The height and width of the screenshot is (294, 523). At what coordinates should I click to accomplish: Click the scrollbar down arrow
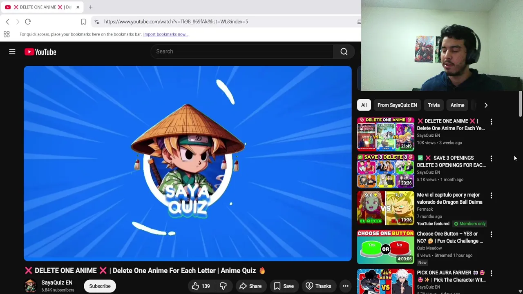coord(520,292)
